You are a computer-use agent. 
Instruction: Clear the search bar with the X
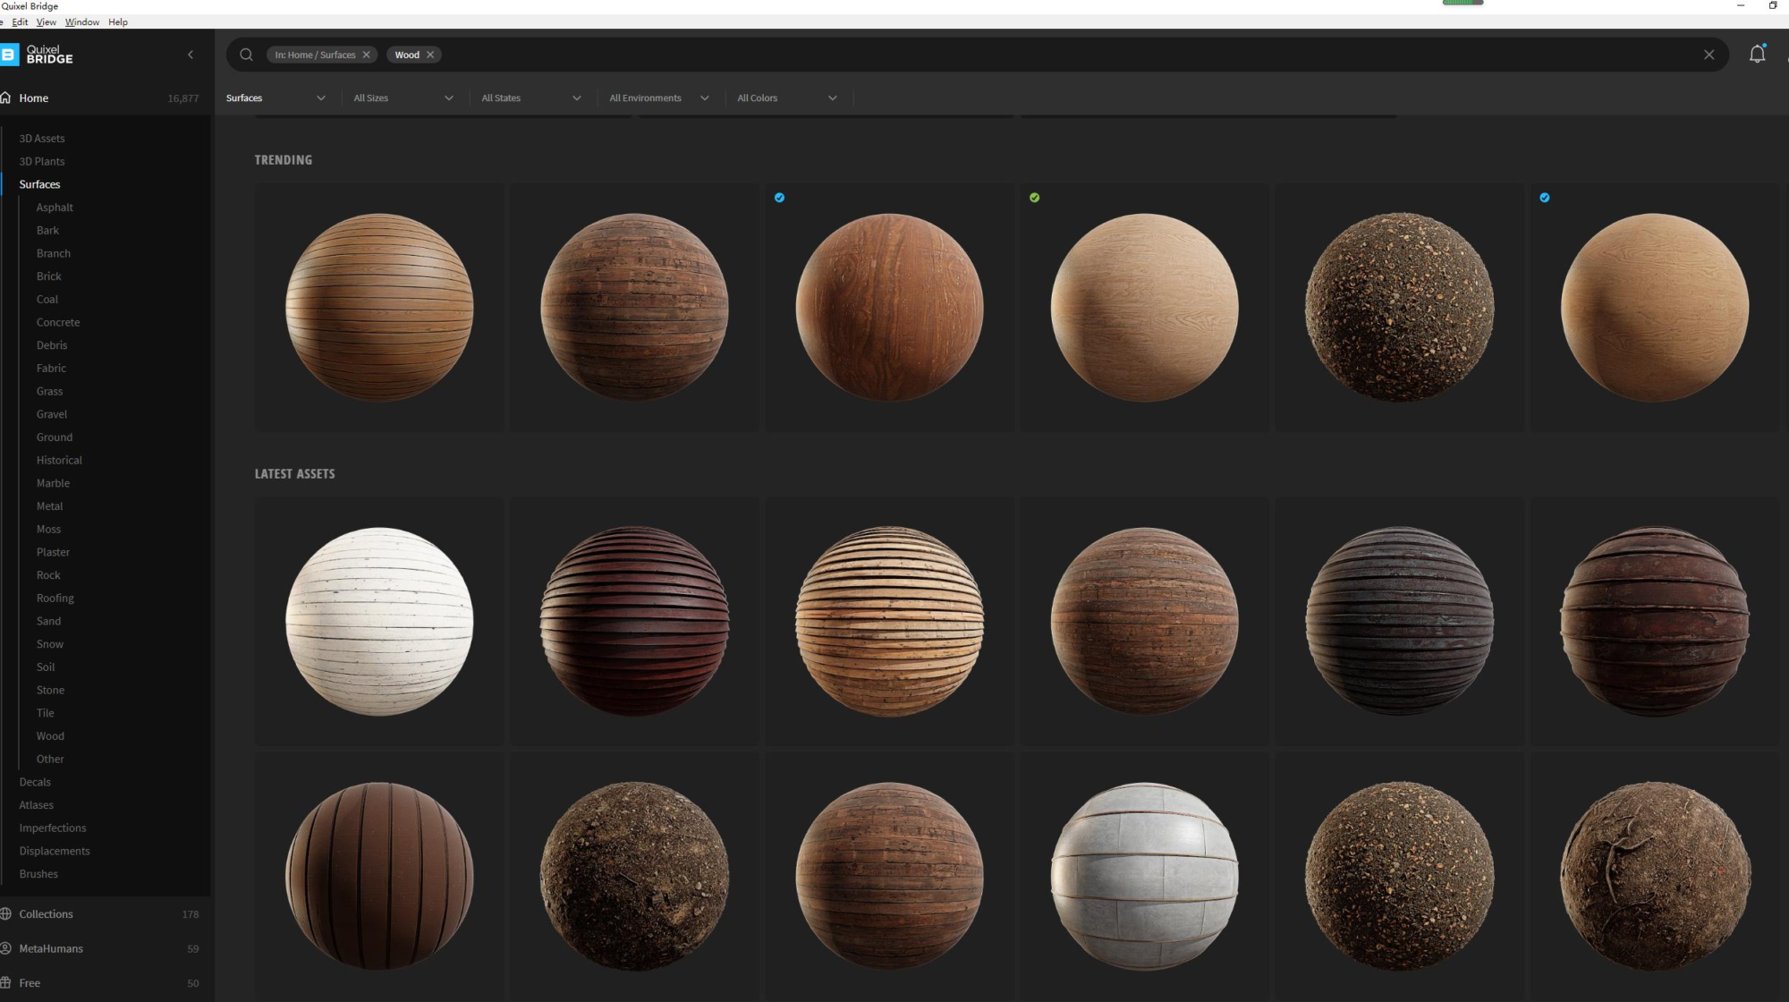click(x=1708, y=55)
